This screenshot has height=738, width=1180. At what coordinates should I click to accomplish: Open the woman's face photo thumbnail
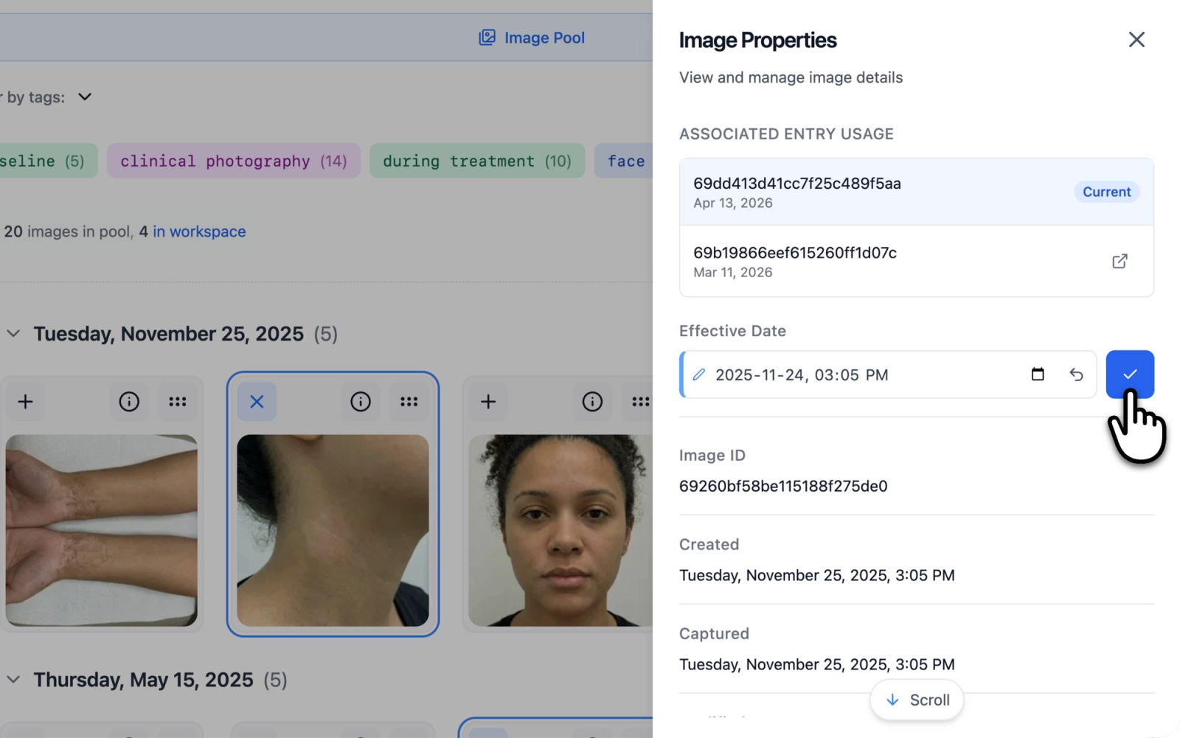pyautogui.click(x=560, y=530)
